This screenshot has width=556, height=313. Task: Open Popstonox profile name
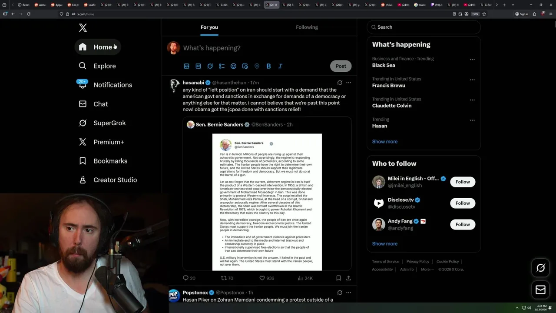point(195,293)
